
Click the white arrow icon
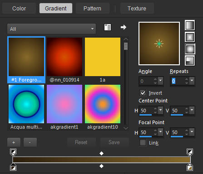coord(124,27)
